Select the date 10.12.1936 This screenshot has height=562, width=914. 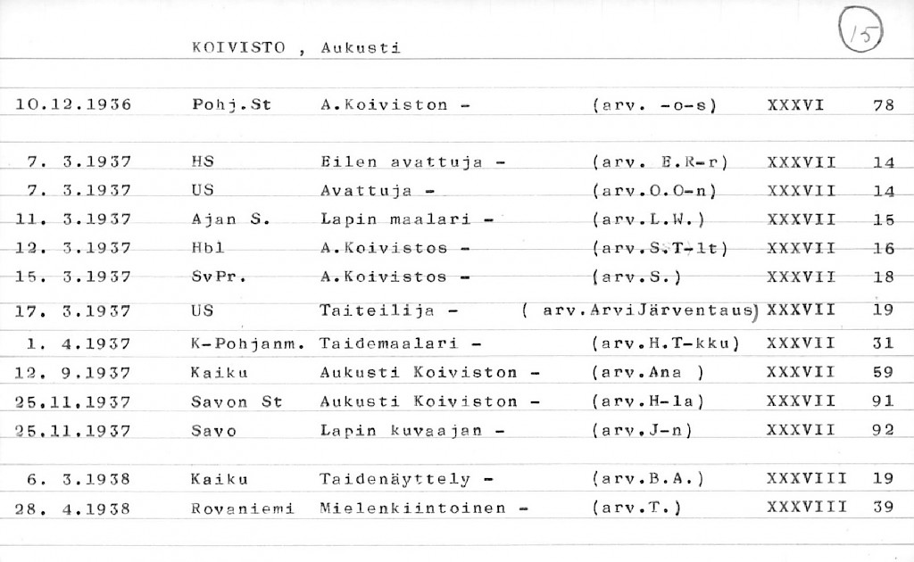click(x=73, y=105)
